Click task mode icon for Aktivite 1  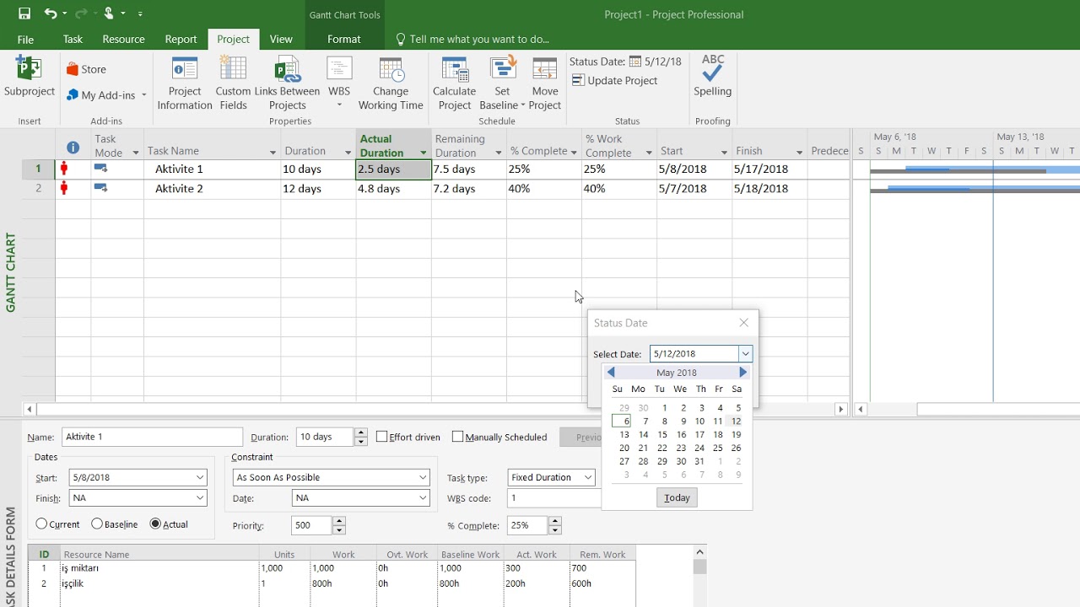100,169
